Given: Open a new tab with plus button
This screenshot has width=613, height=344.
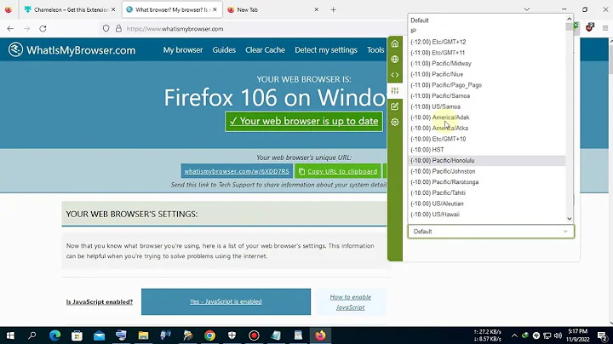Looking at the screenshot, I should (x=333, y=9).
